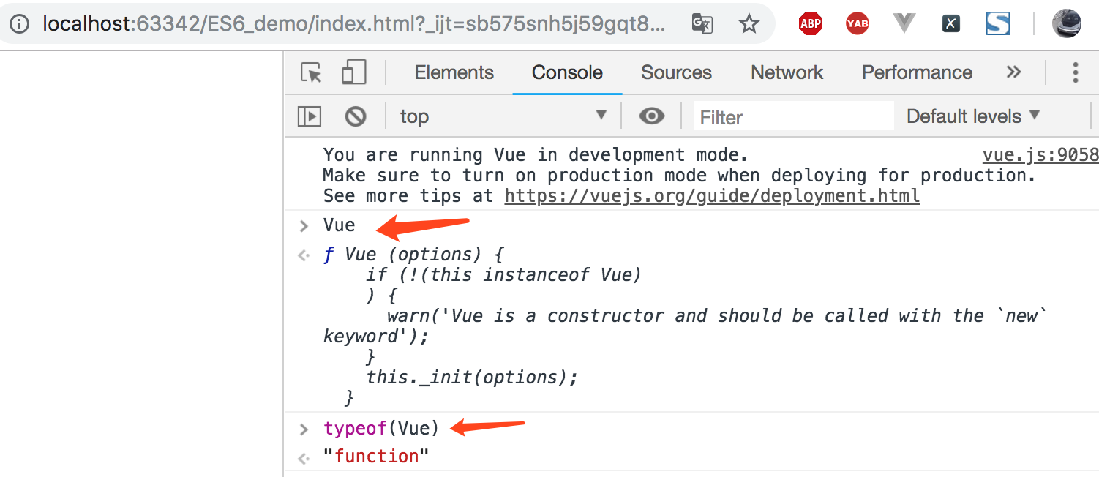
Task: Open the Default levels dropdown
Action: click(x=972, y=116)
